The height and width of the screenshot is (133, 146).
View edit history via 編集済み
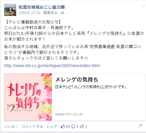pos(50,13)
